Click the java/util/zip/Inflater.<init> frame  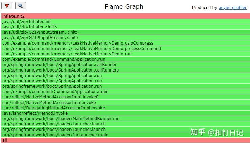coord(124,27)
